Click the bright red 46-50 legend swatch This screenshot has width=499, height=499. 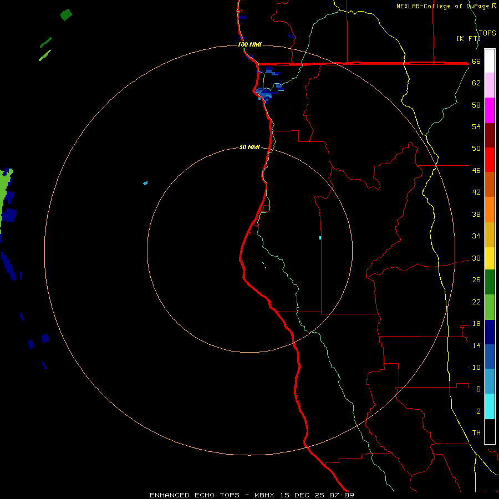point(490,160)
